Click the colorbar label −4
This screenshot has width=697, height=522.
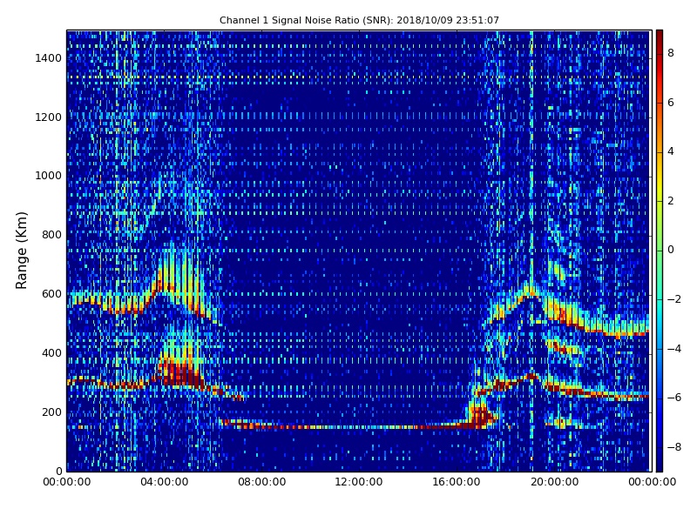(674, 349)
